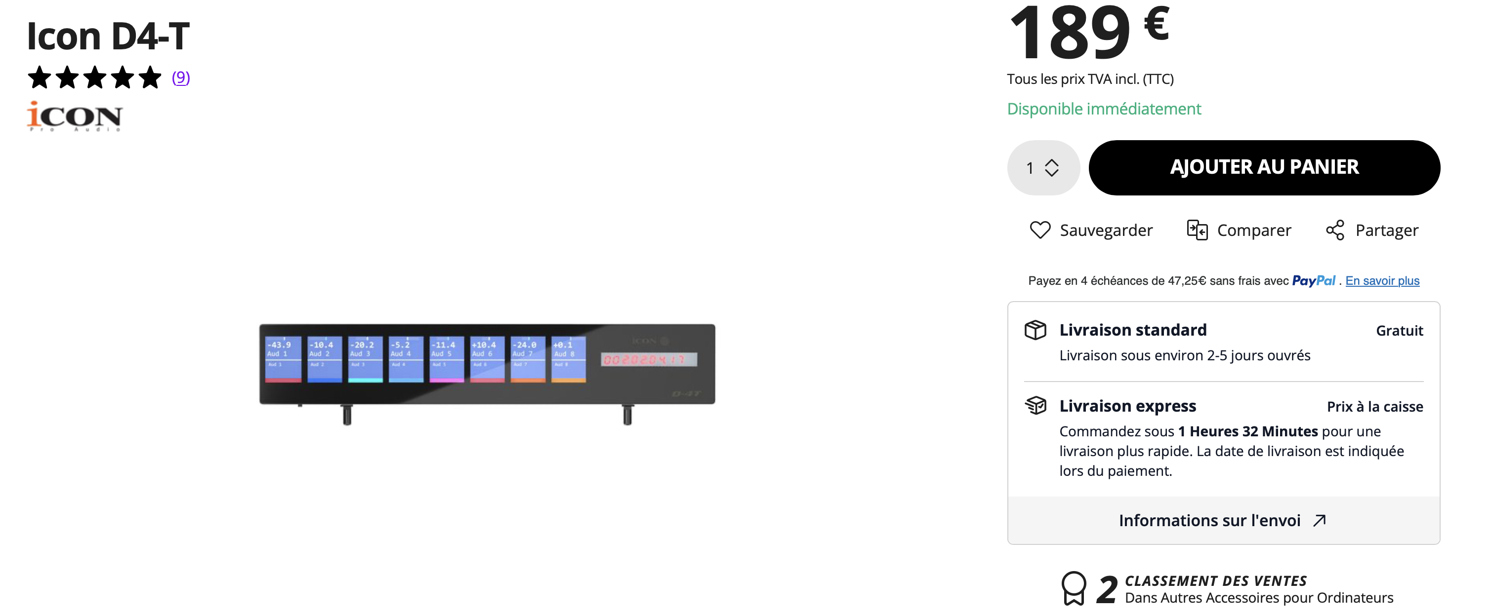Click the sales ranking ribbon icon

pos(1073,588)
